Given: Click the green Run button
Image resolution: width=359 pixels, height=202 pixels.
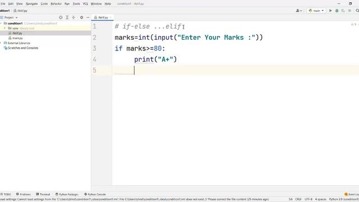Looking at the screenshot, I should (x=330, y=11).
